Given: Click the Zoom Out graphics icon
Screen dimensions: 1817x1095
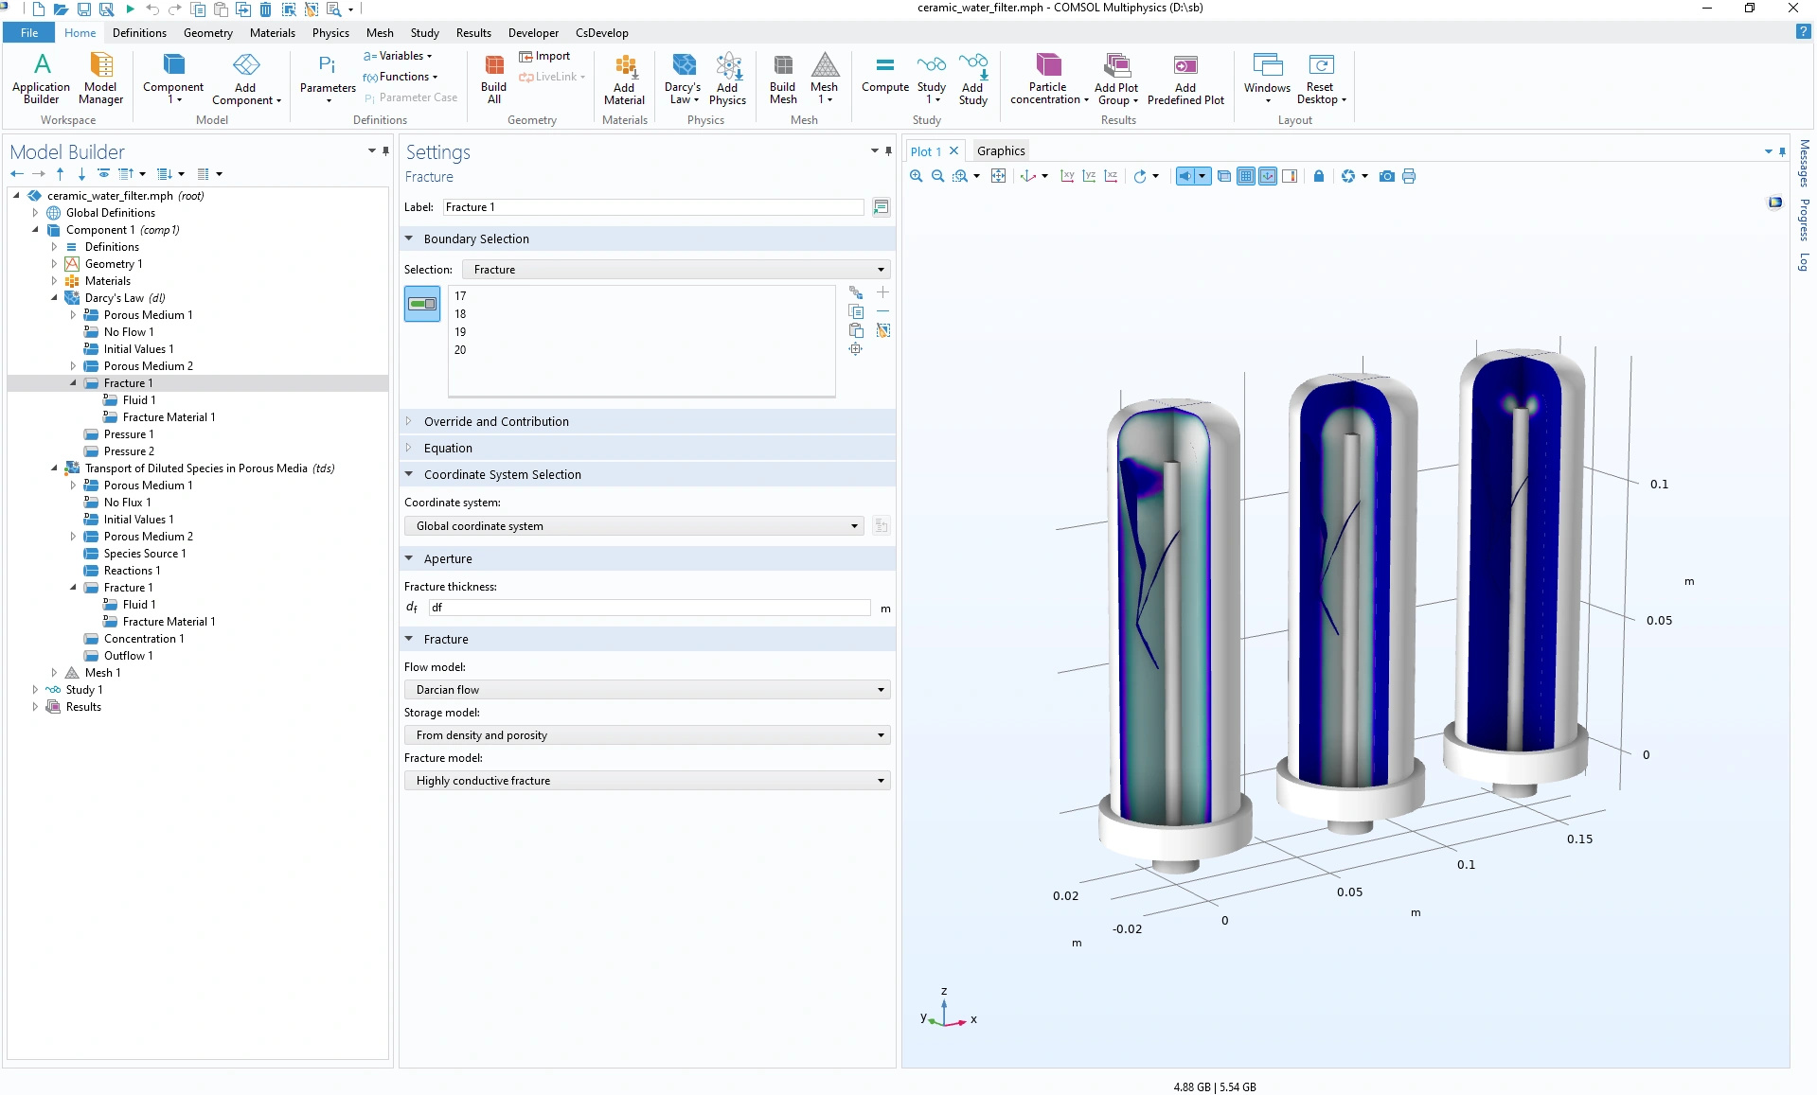Looking at the screenshot, I should 937,176.
